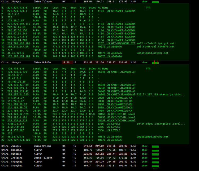Click 'show' link in Jiangsu China Telecom row
199x171 pixels.
[x=144, y=2]
